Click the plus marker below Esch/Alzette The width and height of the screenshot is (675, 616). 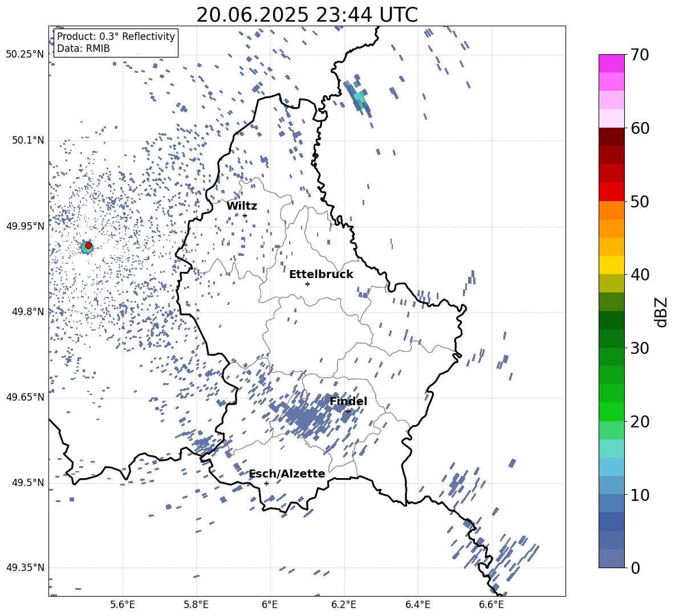click(x=266, y=483)
